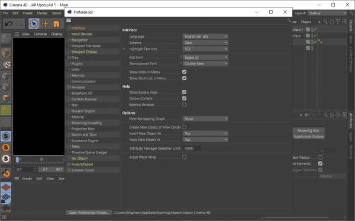This screenshot has height=221, width=355.
Task: Select the Live Selection arrow tool
Action: (34, 24)
